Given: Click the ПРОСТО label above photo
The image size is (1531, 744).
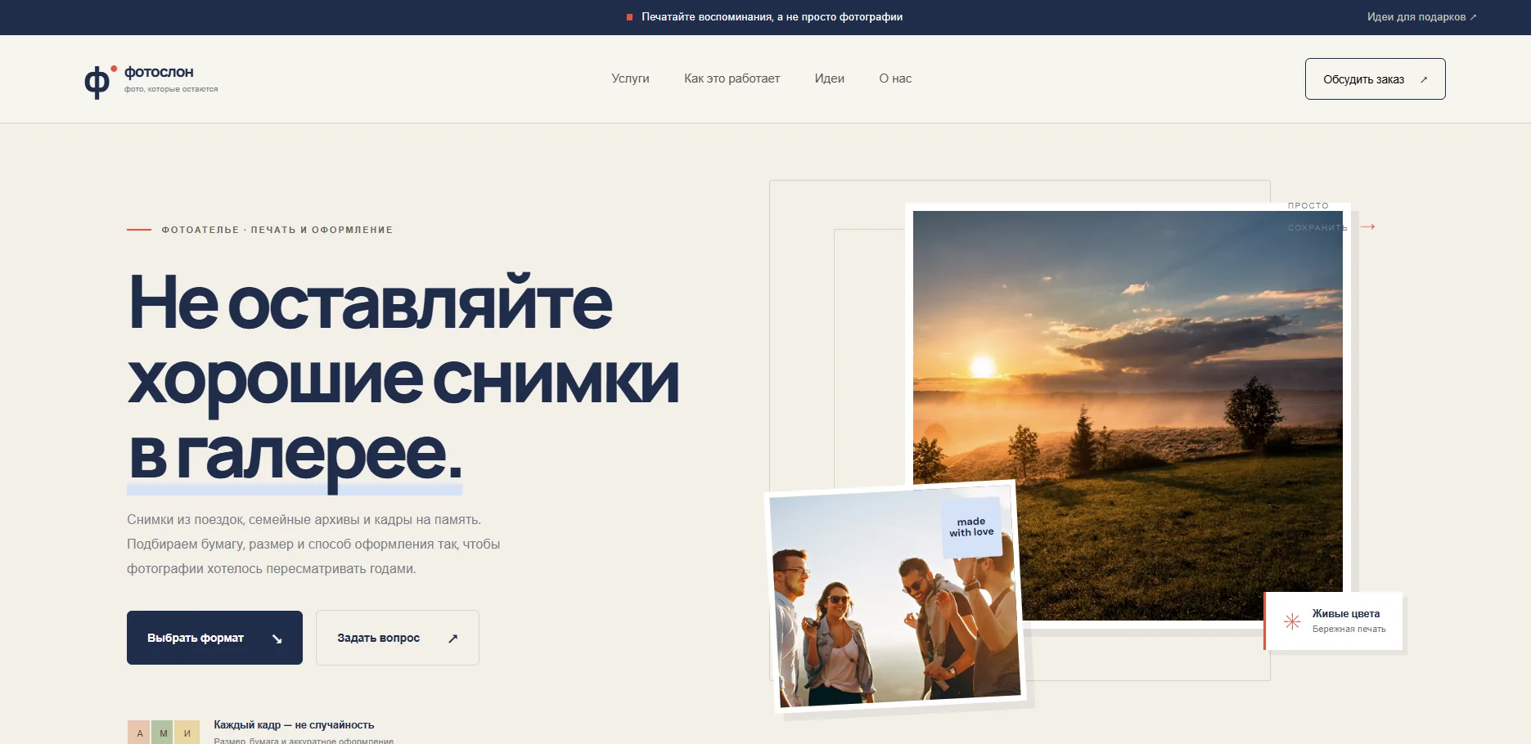Looking at the screenshot, I should (1308, 206).
